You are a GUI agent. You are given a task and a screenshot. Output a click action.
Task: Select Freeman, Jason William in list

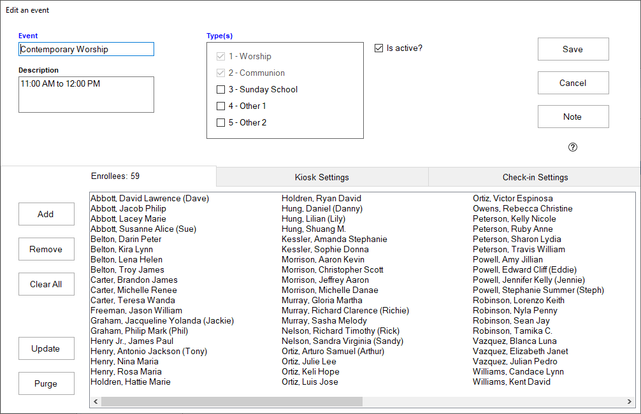(x=136, y=311)
